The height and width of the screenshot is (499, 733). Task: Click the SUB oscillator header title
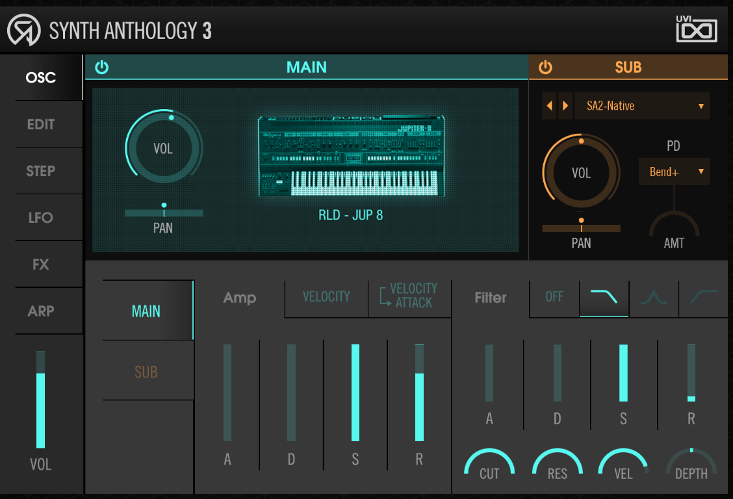(x=628, y=68)
